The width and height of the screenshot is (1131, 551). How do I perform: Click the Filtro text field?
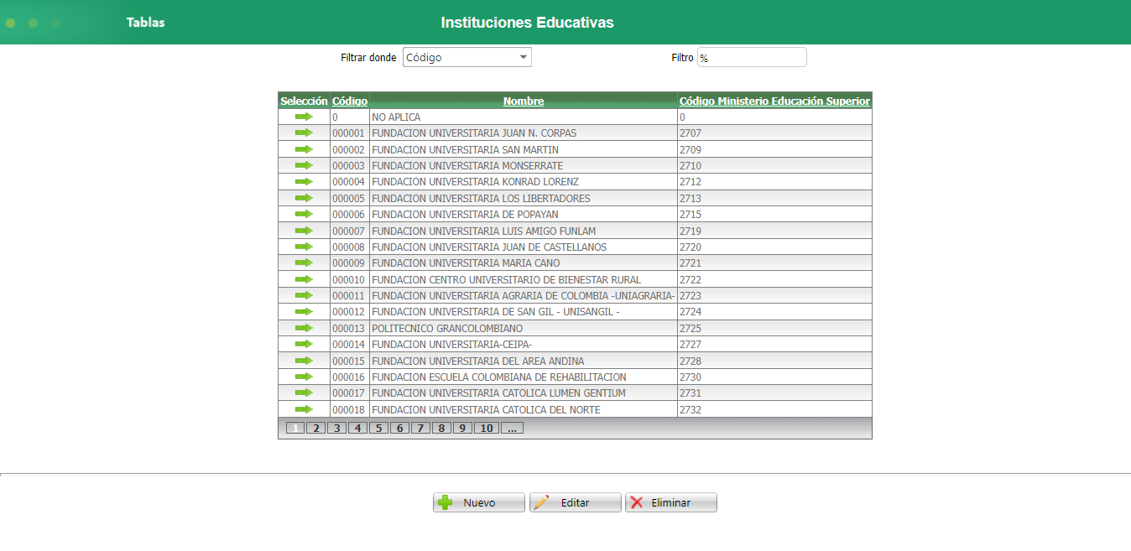(x=752, y=57)
